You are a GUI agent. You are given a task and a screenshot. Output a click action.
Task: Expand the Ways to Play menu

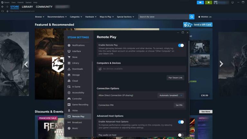click(x=107, y=17)
